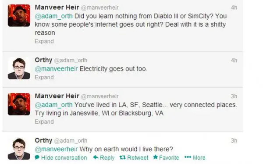Open @manveerheir mention in Electricity tweet
The width and height of the screenshot is (263, 164).
(56, 69)
